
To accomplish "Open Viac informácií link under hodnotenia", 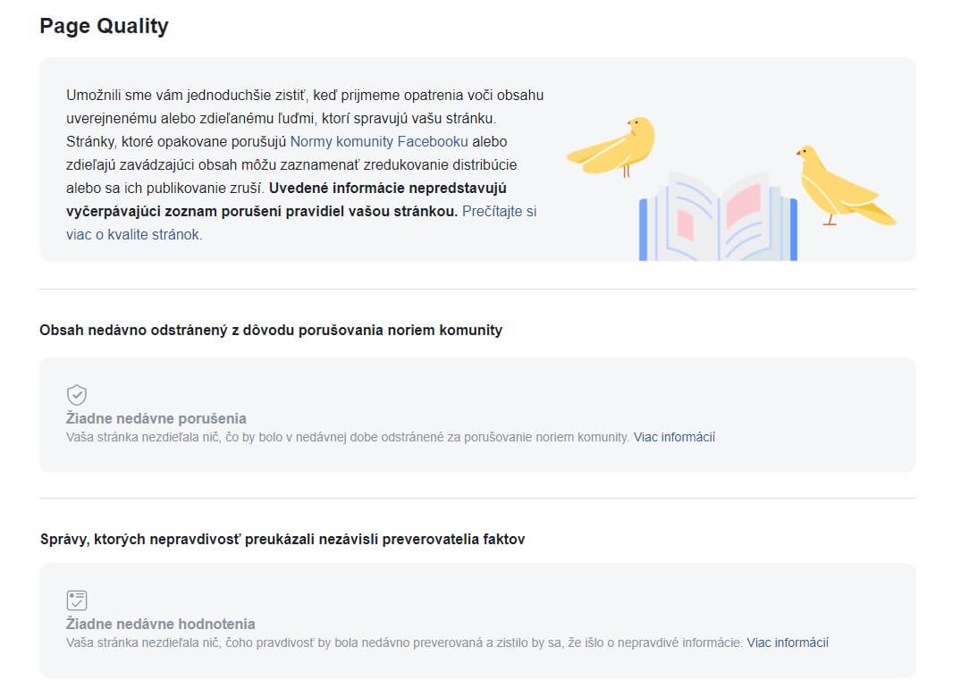I will pyautogui.click(x=788, y=642).
